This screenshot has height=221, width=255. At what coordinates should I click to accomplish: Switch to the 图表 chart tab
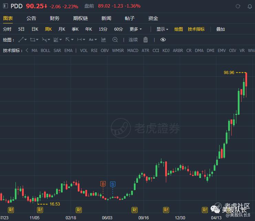(x=8, y=18)
